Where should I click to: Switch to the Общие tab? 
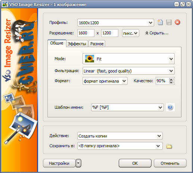point(57,43)
